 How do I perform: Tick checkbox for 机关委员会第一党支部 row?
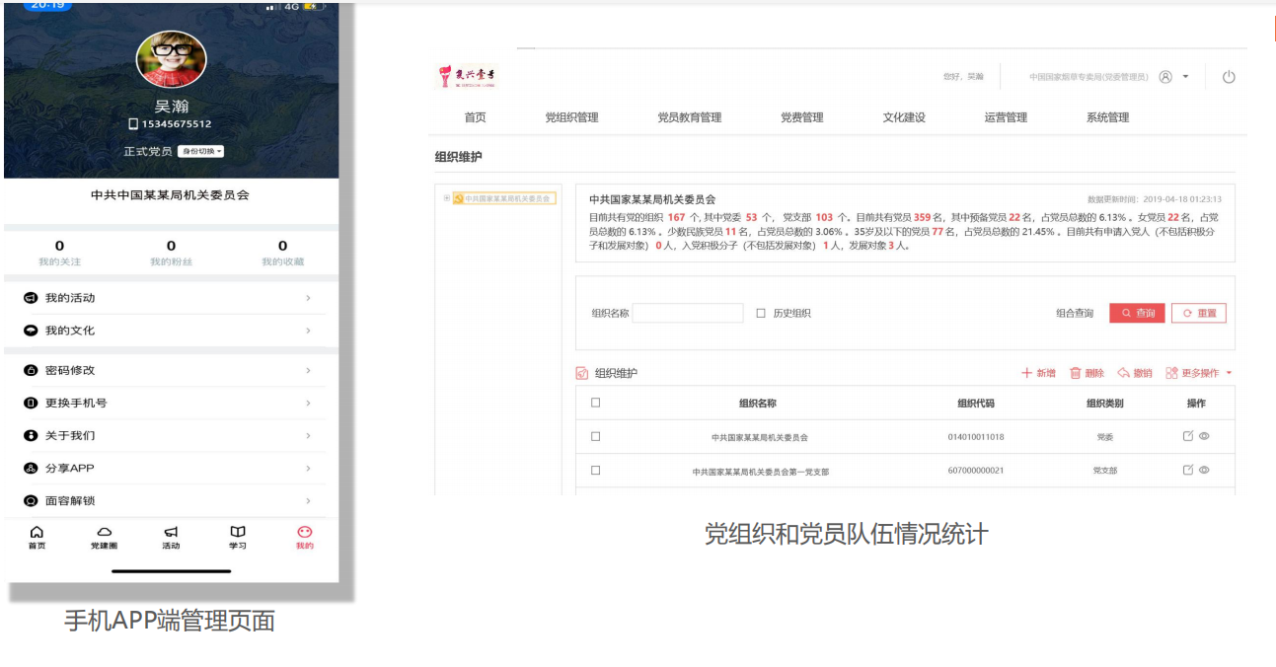595,471
